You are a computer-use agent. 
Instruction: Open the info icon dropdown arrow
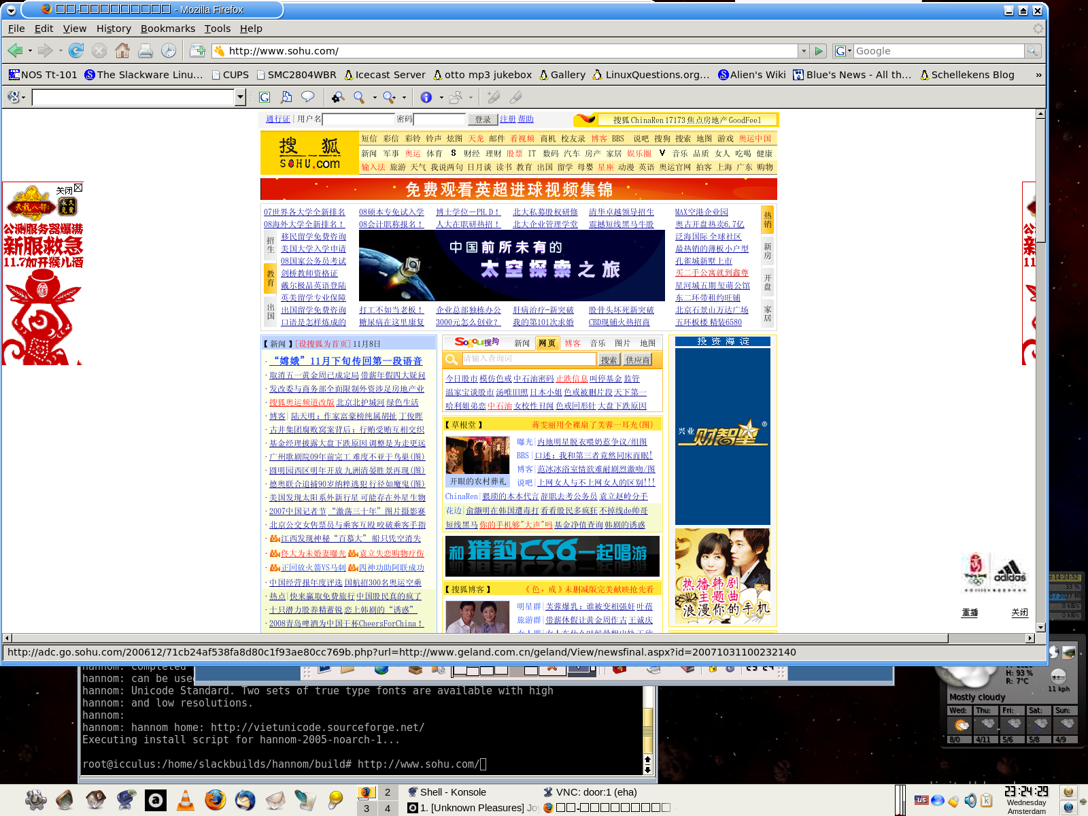[441, 98]
